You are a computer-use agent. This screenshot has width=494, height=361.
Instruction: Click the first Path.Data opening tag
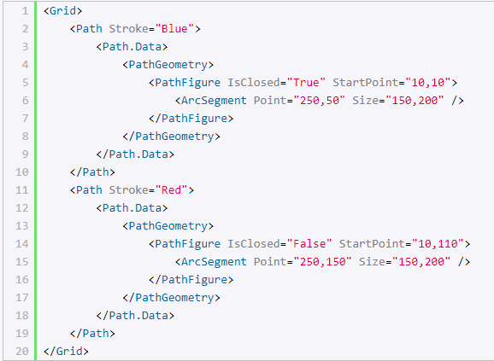[132, 47]
